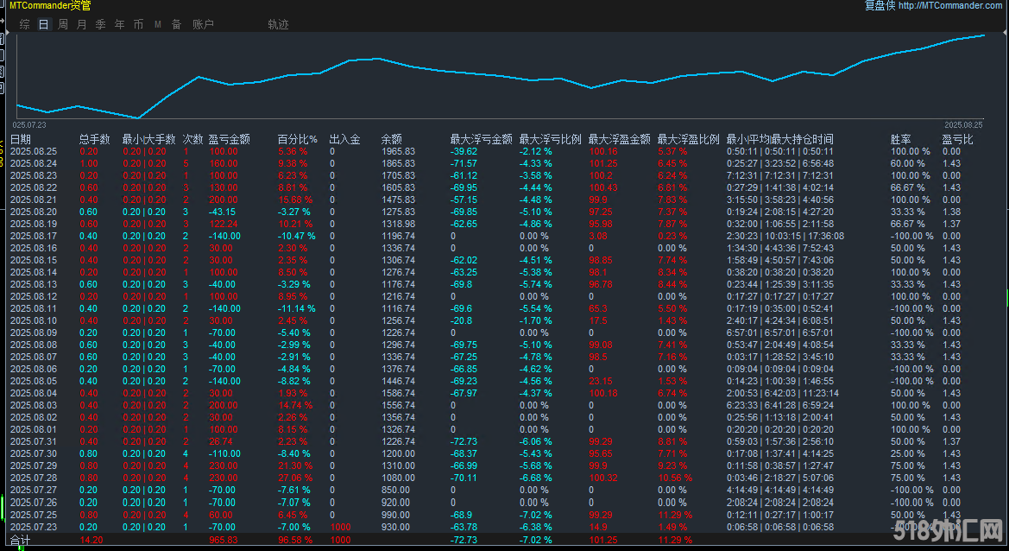Click the 合计 totals row label
1009x551 pixels.
click(x=20, y=540)
